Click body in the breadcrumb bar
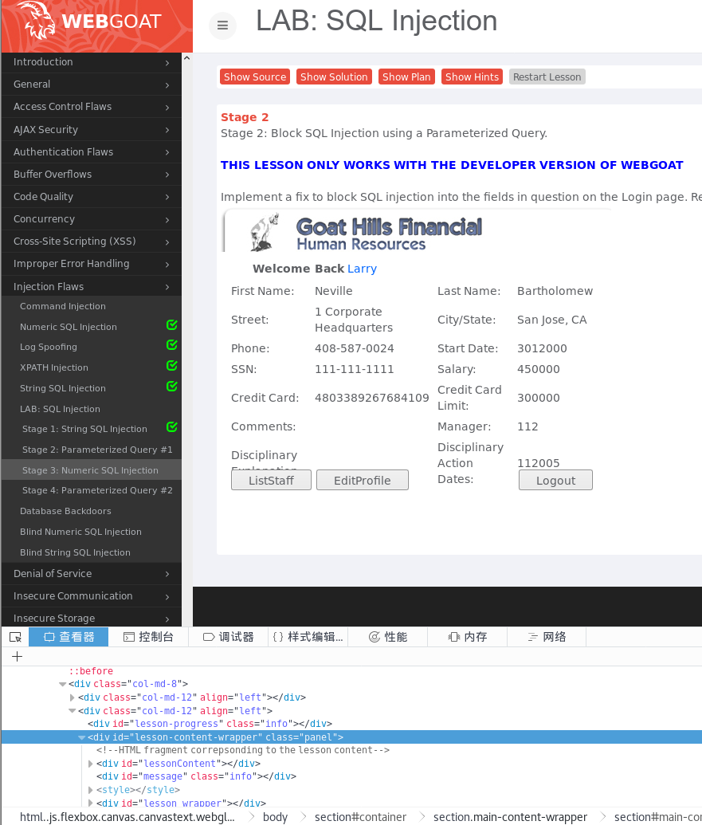 click(275, 817)
